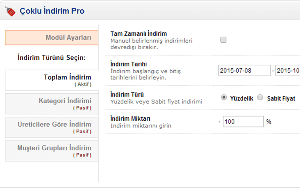The height and width of the screenshot is (188, 300).
Task: Choose the Yüzdelik radio button
Action: [224, 98]
